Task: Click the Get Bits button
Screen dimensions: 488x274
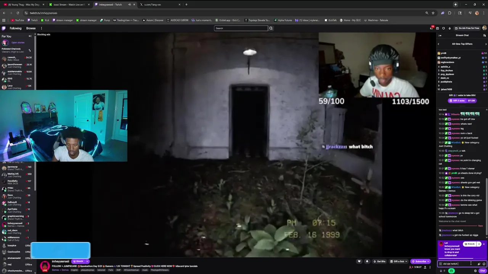Action: click(380, 261)
